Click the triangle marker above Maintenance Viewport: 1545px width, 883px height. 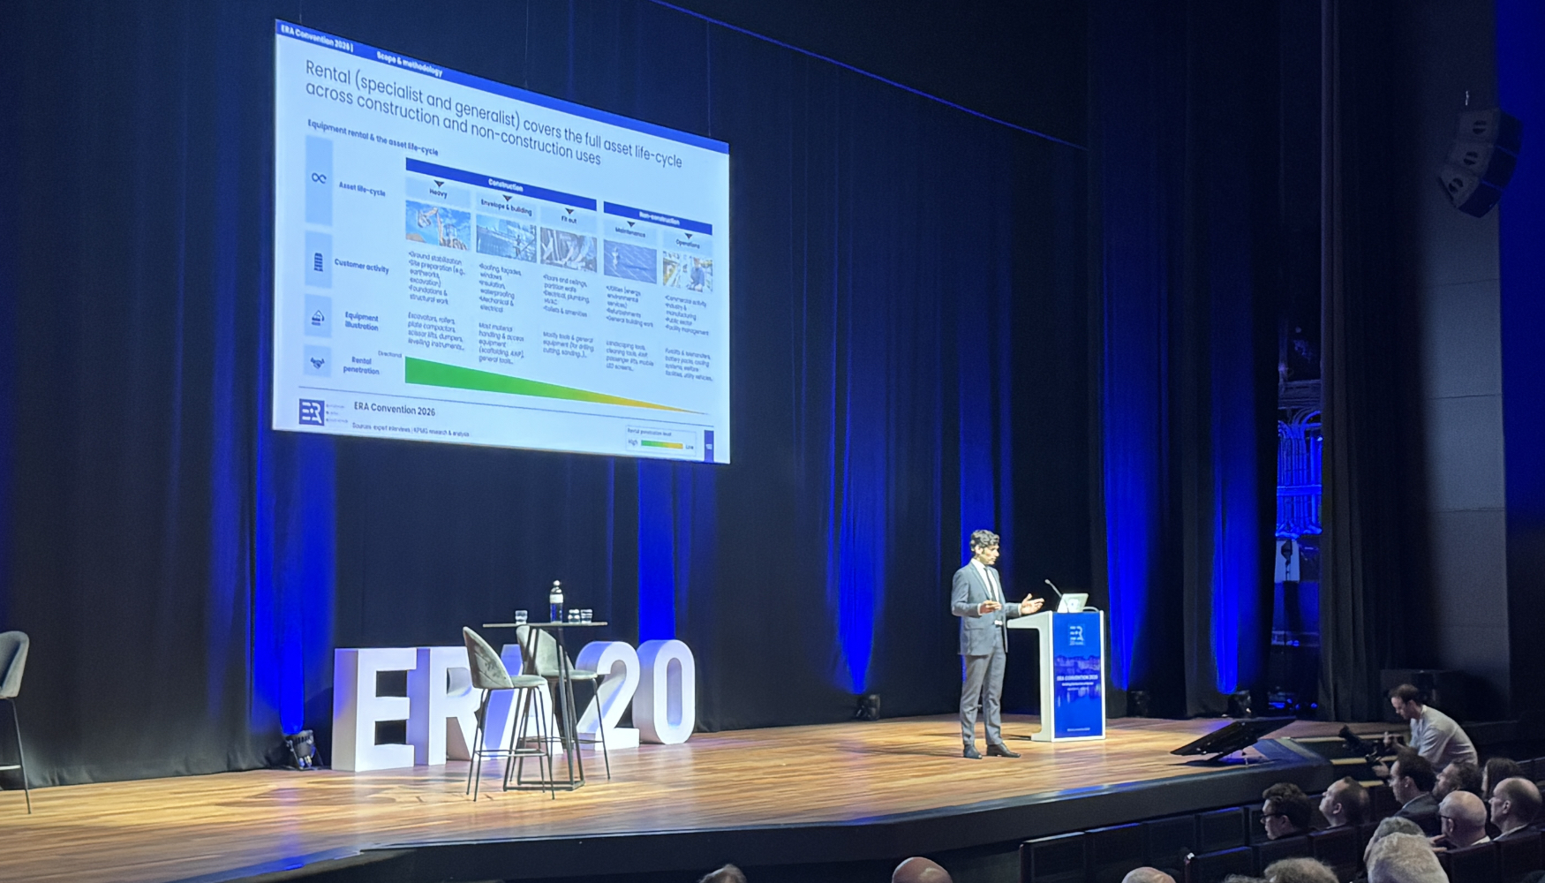point(630,224)
